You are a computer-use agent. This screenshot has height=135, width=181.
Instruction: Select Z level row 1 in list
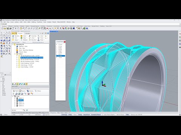(60, 46)
